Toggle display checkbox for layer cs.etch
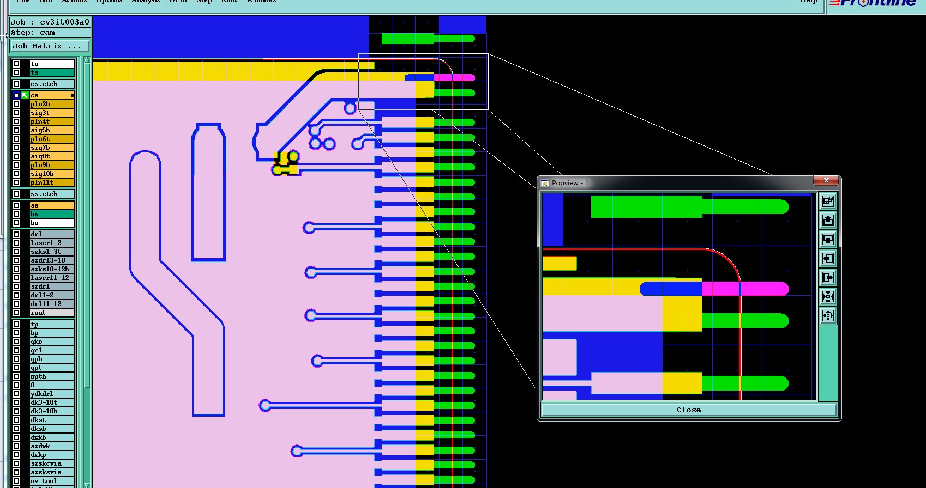 16,84
